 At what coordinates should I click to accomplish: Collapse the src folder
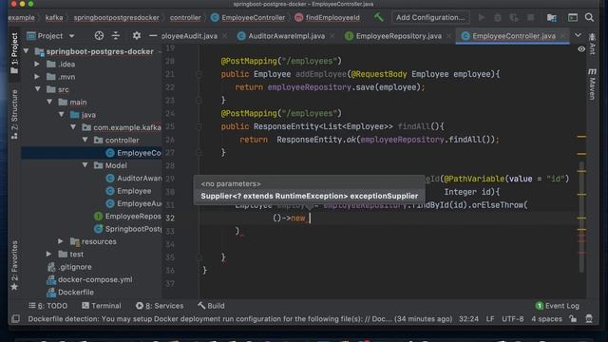pyautogui.click(x=38, y=89)
